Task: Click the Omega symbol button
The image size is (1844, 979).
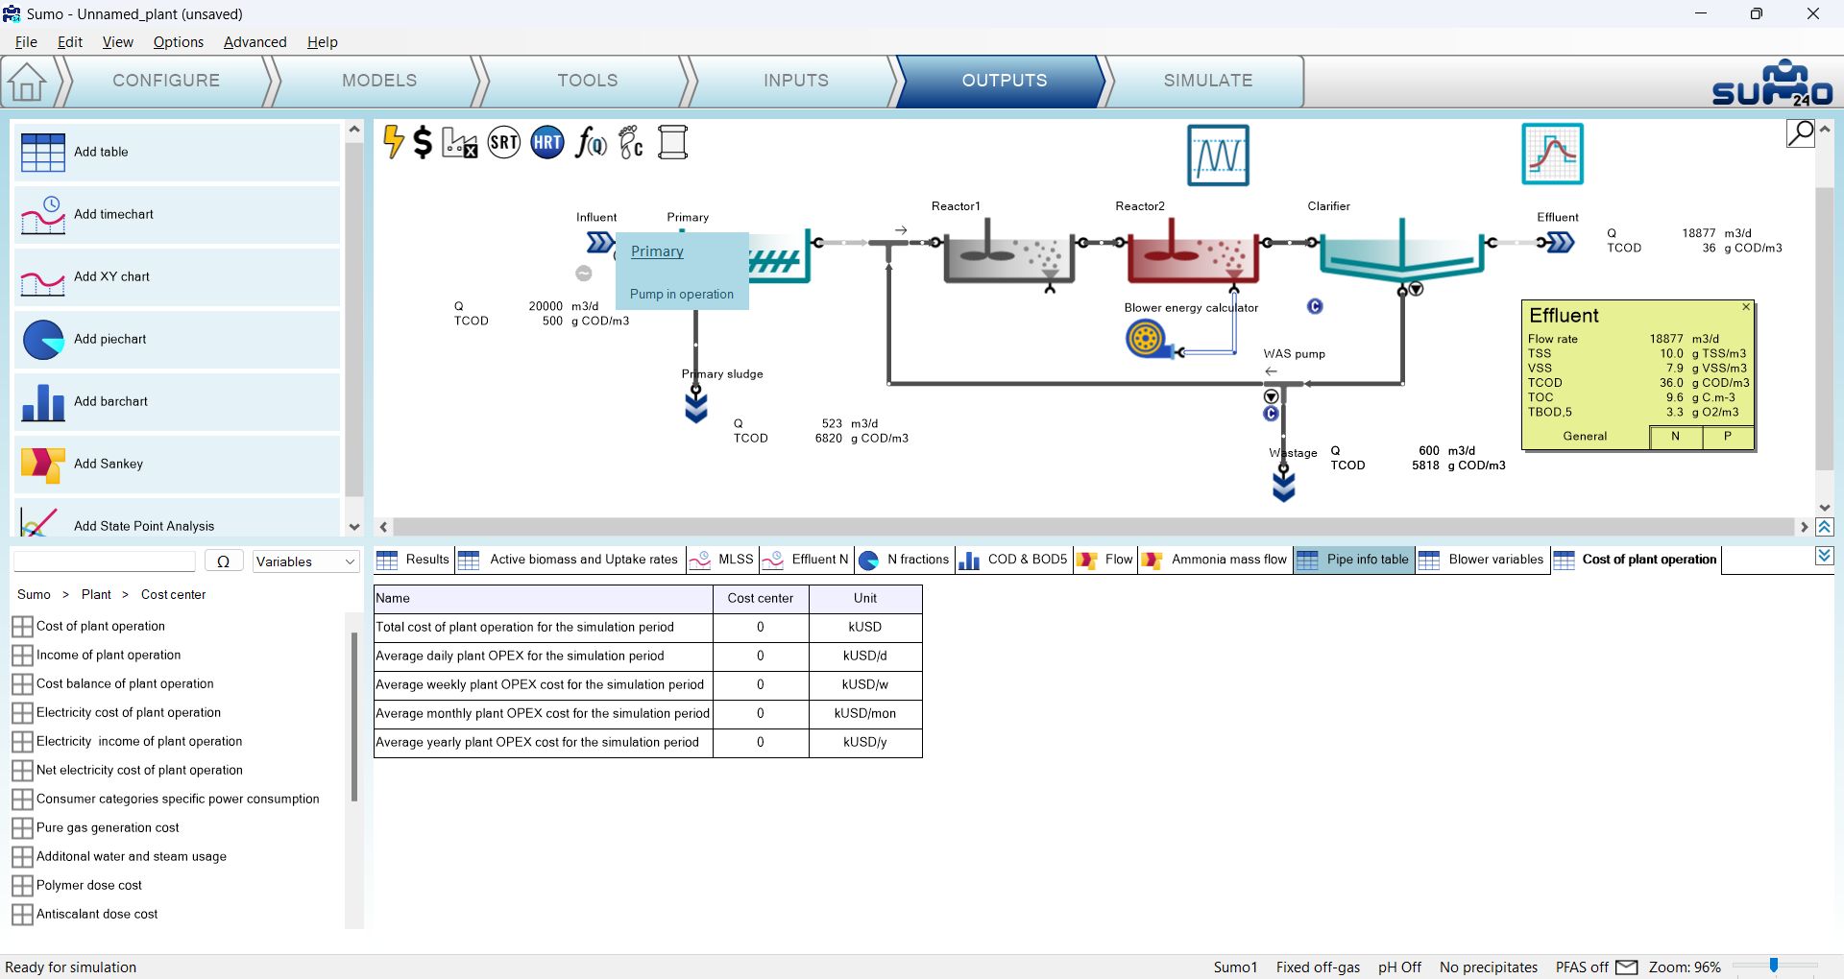Action: (224, 561)
